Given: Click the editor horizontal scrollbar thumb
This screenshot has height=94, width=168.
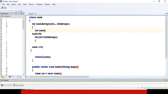Looking at the screenshot, I should [59, 77].
